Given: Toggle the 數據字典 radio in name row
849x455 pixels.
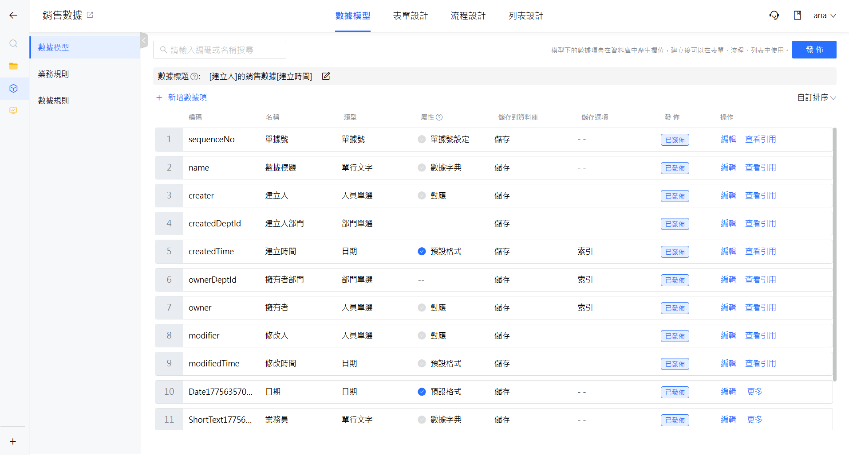Looking at the screenshot, I should tap(422, 168).
